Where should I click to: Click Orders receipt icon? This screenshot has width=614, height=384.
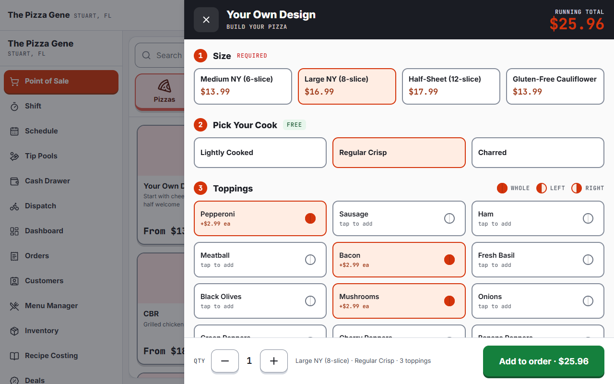(14, 256)
